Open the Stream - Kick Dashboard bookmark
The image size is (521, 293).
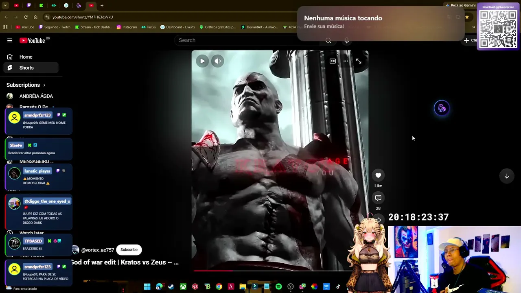tap(94, 27)
